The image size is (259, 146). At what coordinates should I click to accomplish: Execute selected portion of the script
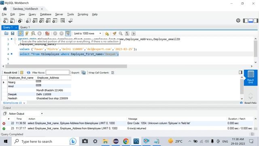tap(21, 33)
